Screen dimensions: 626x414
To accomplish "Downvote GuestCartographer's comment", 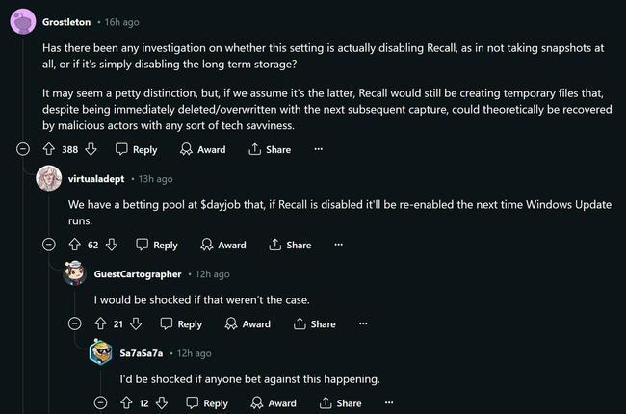I will point(136,324).
